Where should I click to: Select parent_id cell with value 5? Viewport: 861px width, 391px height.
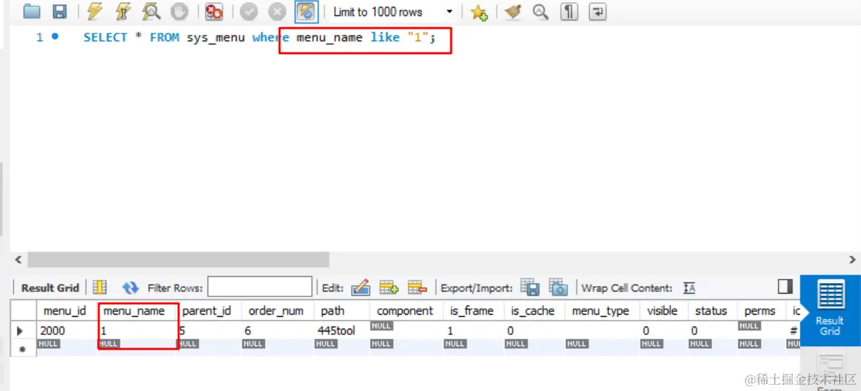[x=209, y=330]
